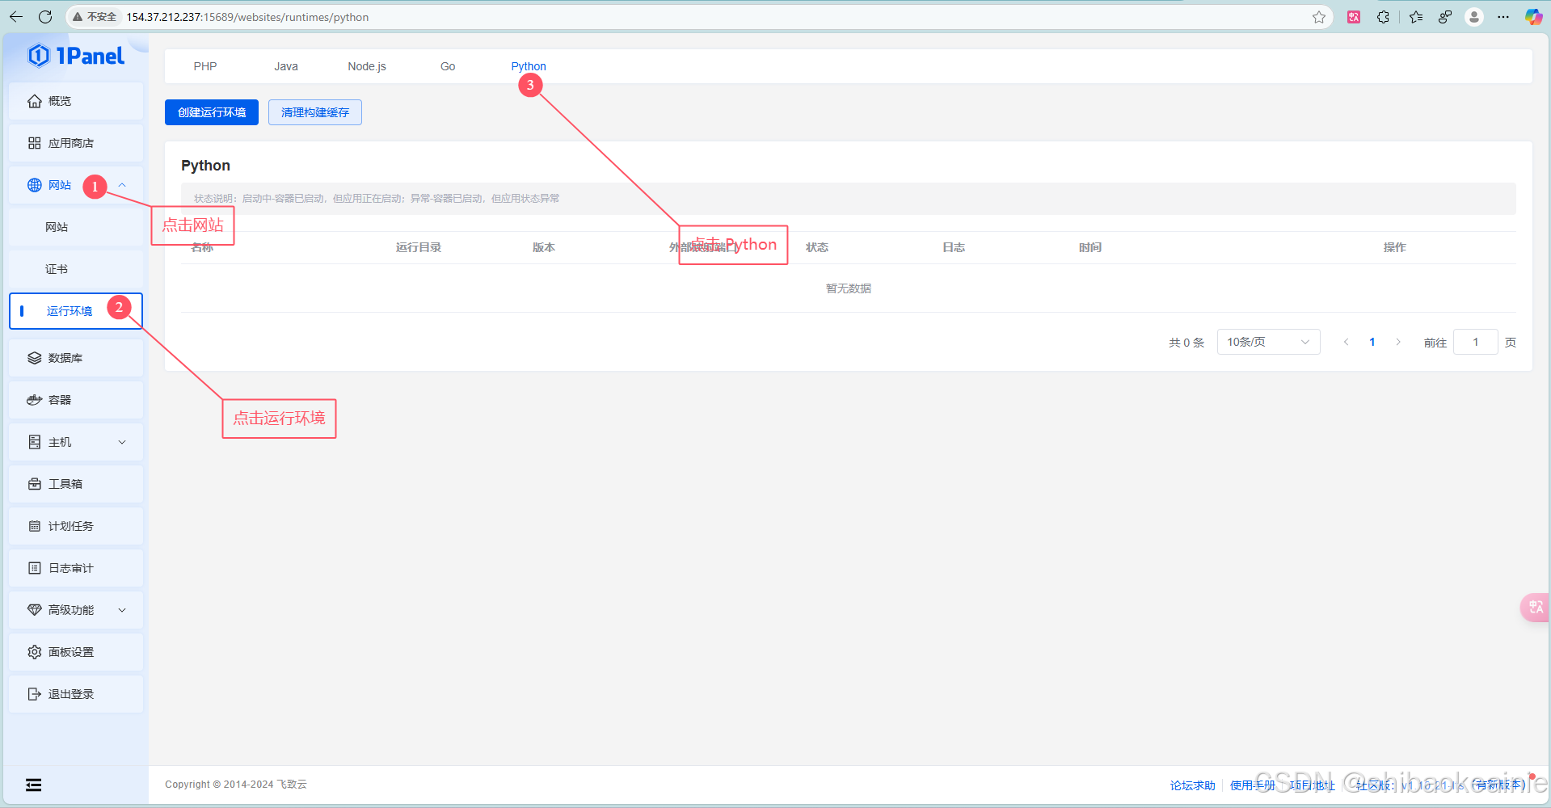Open the 容器 container whale icon
Screen dimensions: 1551x808
34,400
